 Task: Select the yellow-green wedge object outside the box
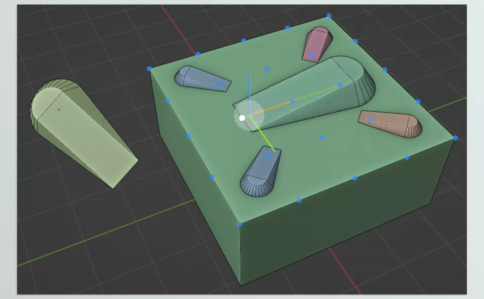(x=83, y=133)
